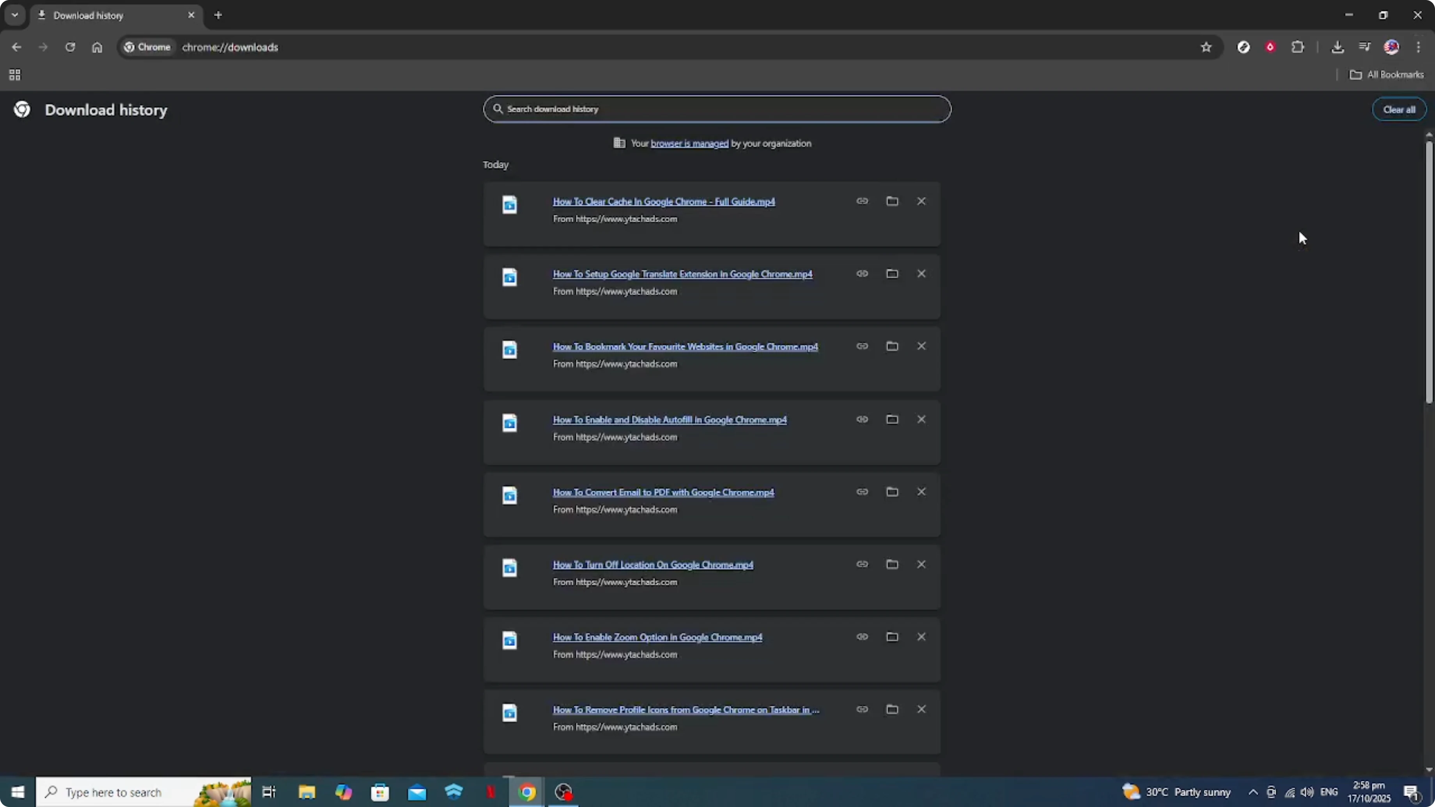Click the Search download history field
The width and height of the screenshot is (1435, 807).
pos(716,109)
